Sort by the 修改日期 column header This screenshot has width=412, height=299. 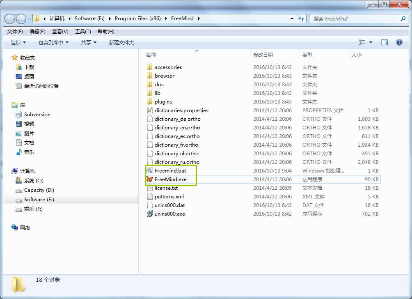point(275,55)
